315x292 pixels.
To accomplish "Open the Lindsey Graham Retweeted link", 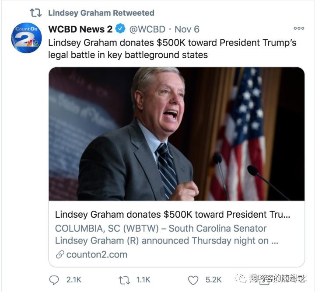I will tap(101, 13).
